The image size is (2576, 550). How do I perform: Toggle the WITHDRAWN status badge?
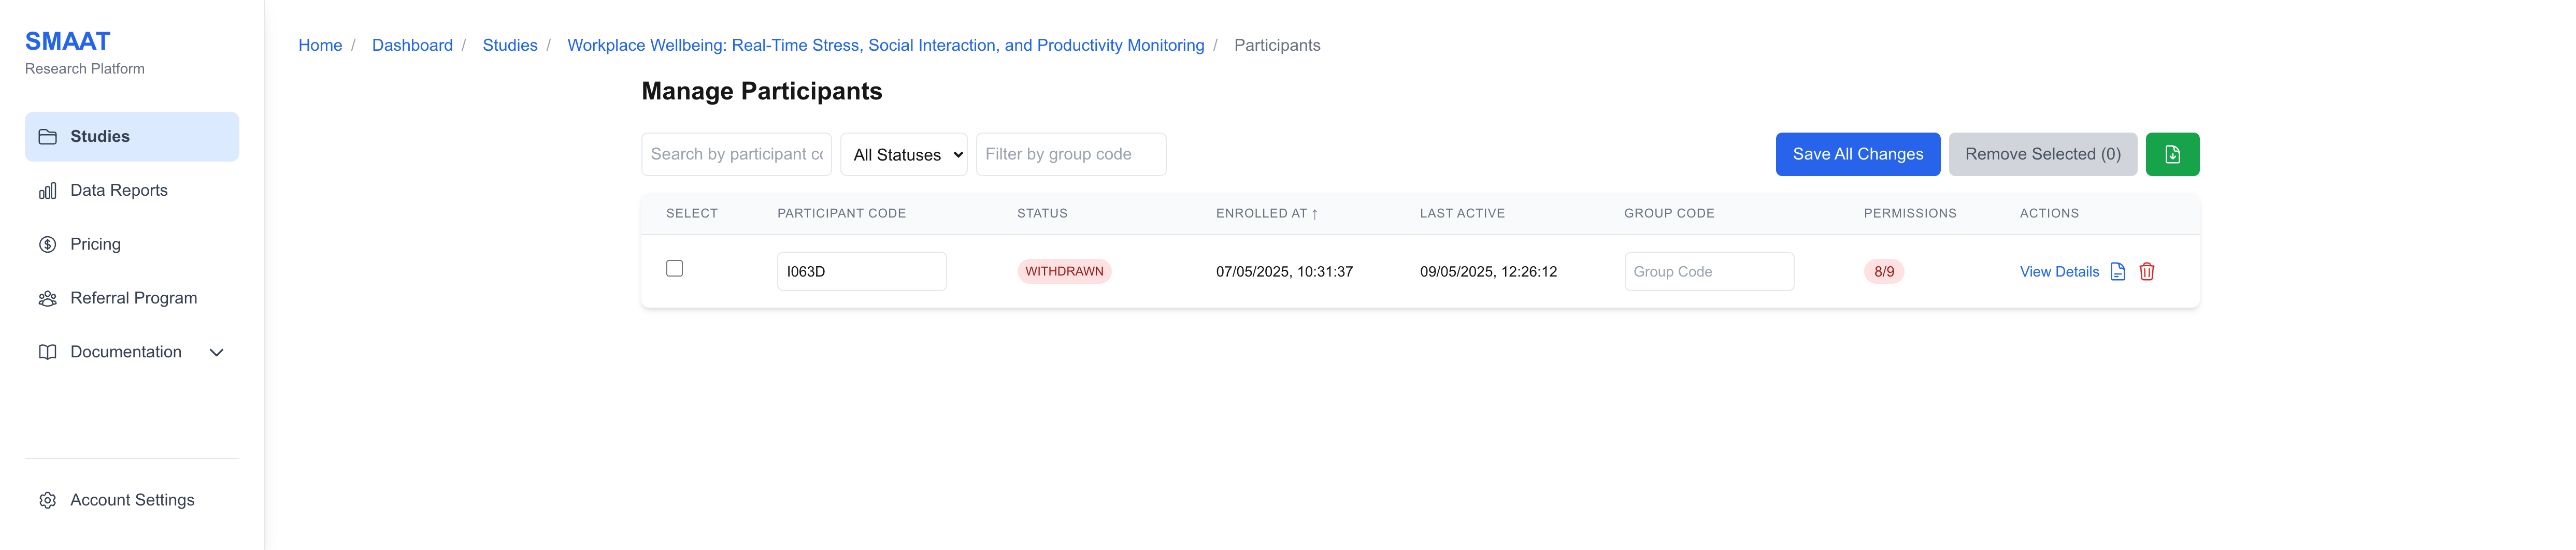pyautogui.click(x=1064, y=271)
